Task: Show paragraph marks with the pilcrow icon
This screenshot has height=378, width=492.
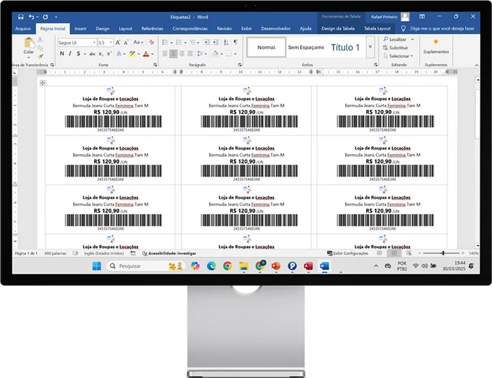Action: [236, 42]
